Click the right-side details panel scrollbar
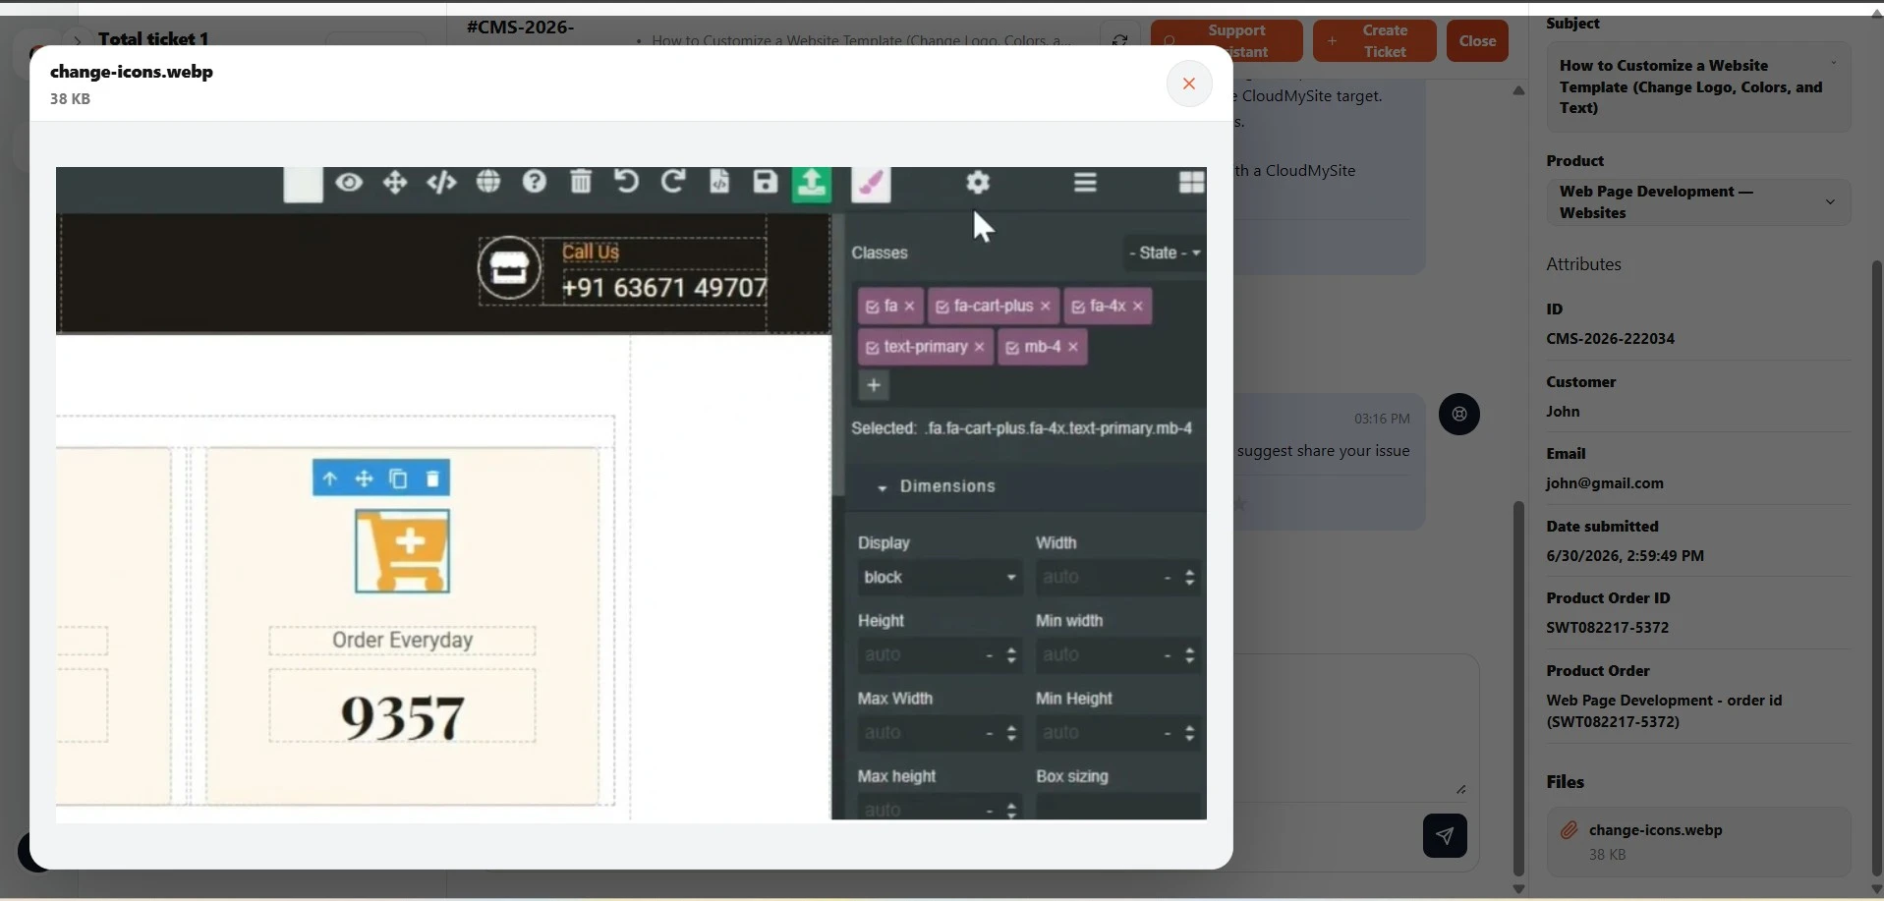This screenshot has height=901, width=1884. click(x=1875, y=568)
